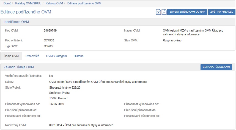The image size is (236, 130).
Task: Click the Kód OVM value 24669709
Action: 50,30
